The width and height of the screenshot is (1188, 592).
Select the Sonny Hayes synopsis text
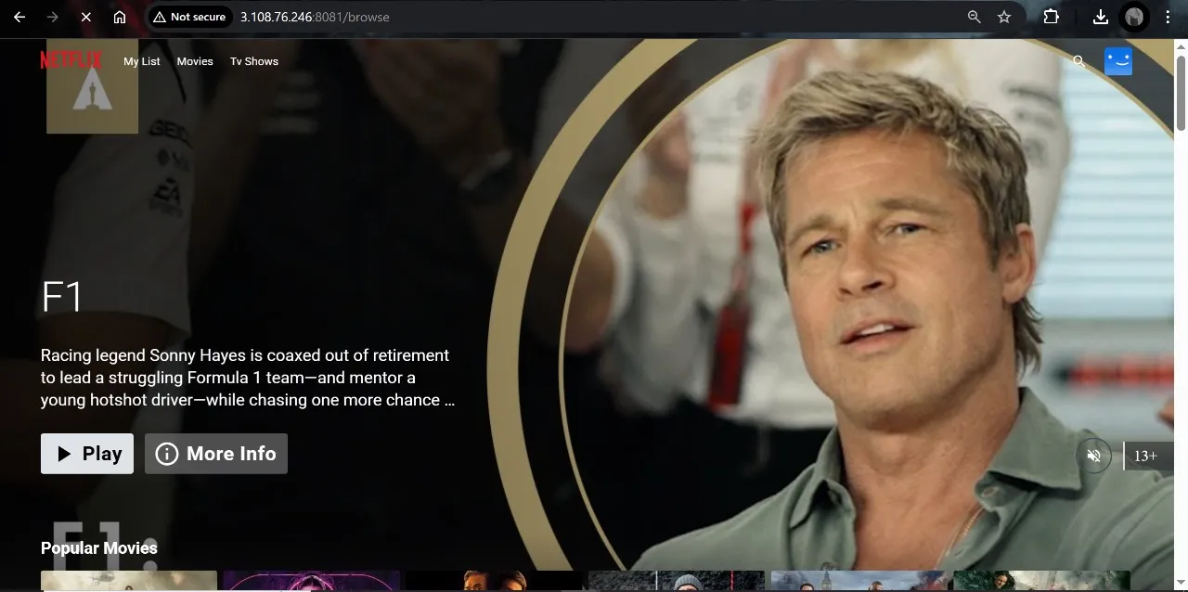coord(248,378)
